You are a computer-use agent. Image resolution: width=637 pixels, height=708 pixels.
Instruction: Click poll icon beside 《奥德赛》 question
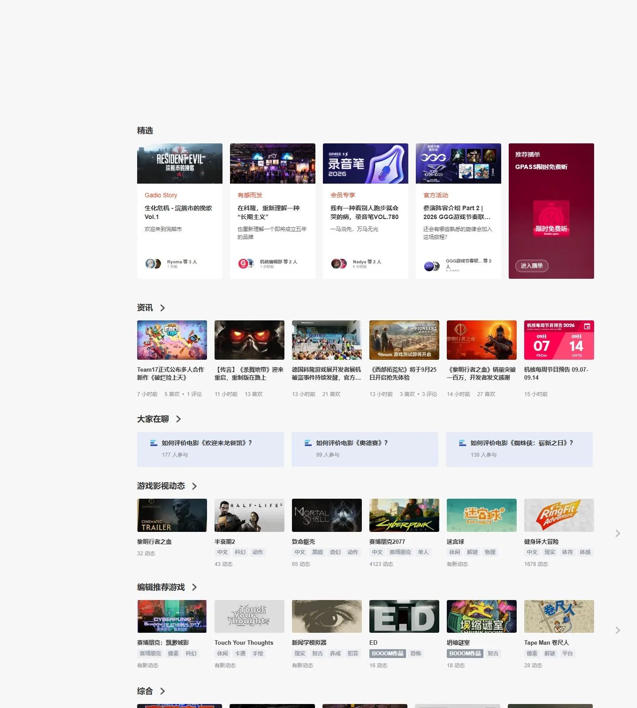click(x=308, y=443)
